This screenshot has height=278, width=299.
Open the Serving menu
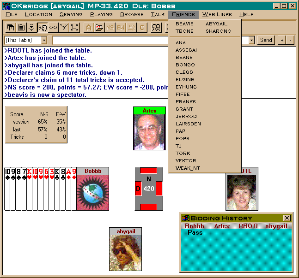[x=71, y=14]
